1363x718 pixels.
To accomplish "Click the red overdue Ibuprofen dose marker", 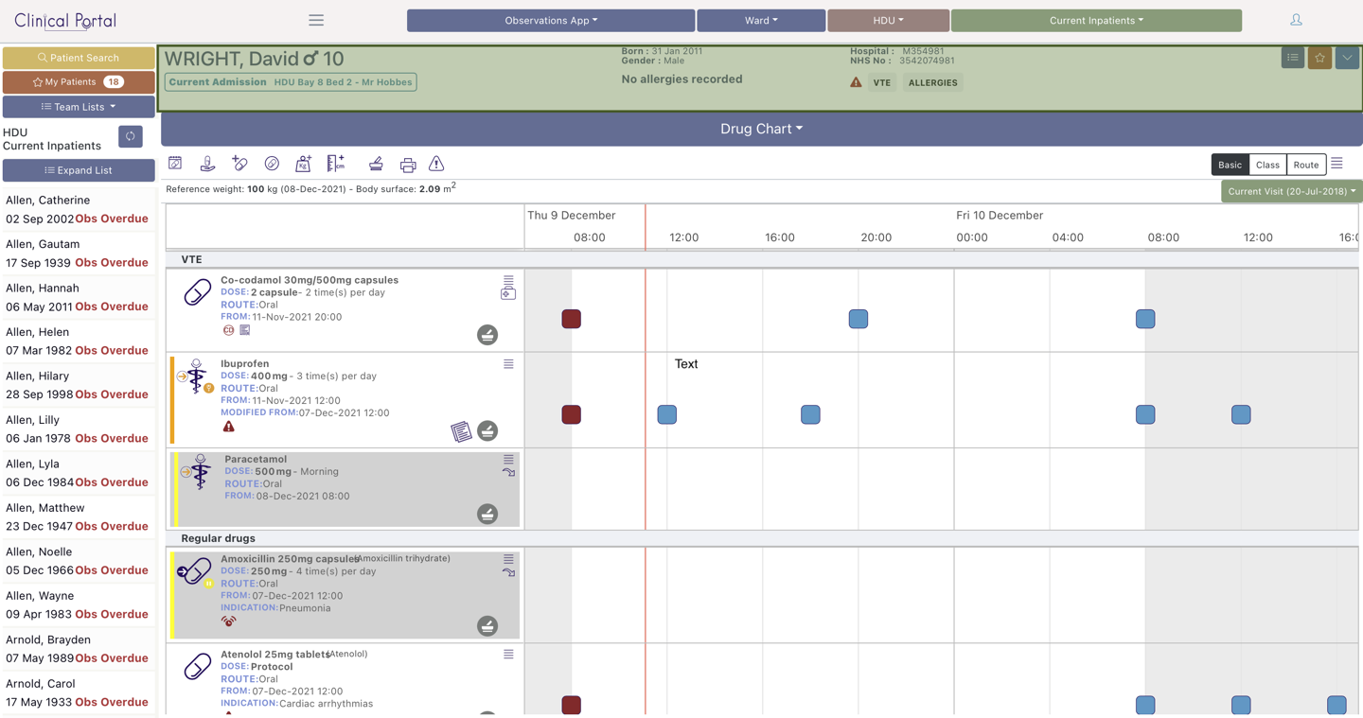I will (572, 415).
